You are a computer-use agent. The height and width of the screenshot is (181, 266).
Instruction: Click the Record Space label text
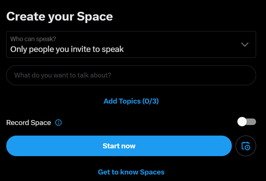pos(29,123)
